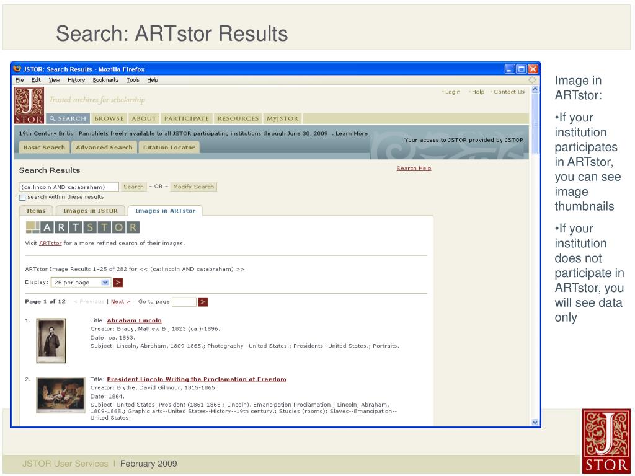The height and width of the screenshot is (476, 635).
Task: Click the scrollbar down arrow in browser
Action: [x=535, y=423]
